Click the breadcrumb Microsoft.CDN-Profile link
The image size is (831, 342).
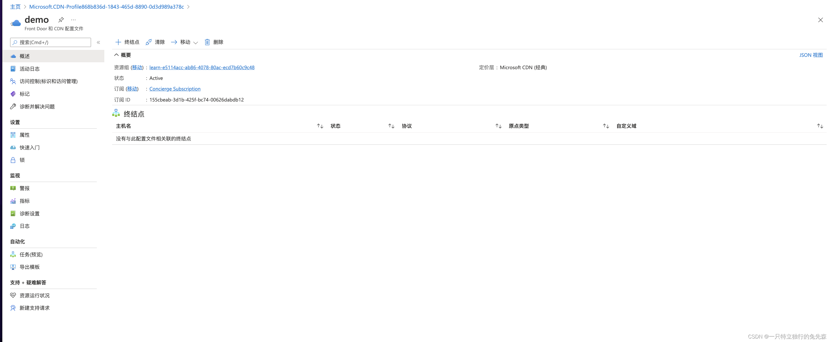click(x=106, y=7)
